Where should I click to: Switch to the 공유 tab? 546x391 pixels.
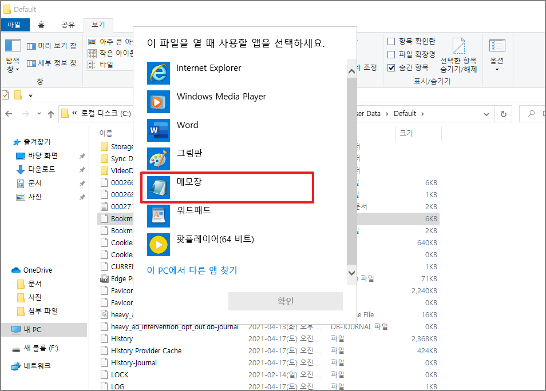[x=68, y=25]
